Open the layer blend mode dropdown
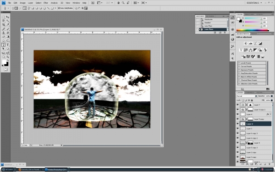This screenshot has height=172, width=275. click(247, 96)
